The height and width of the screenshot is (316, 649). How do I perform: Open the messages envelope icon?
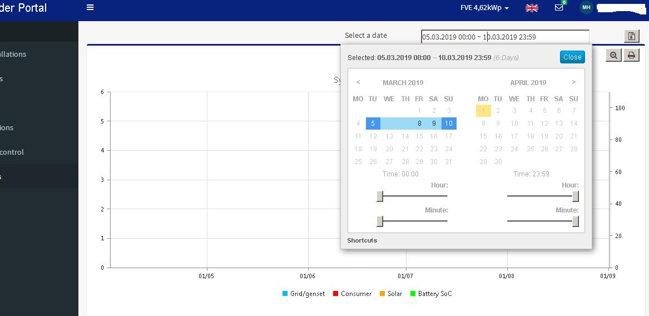[x=559, y=7]
